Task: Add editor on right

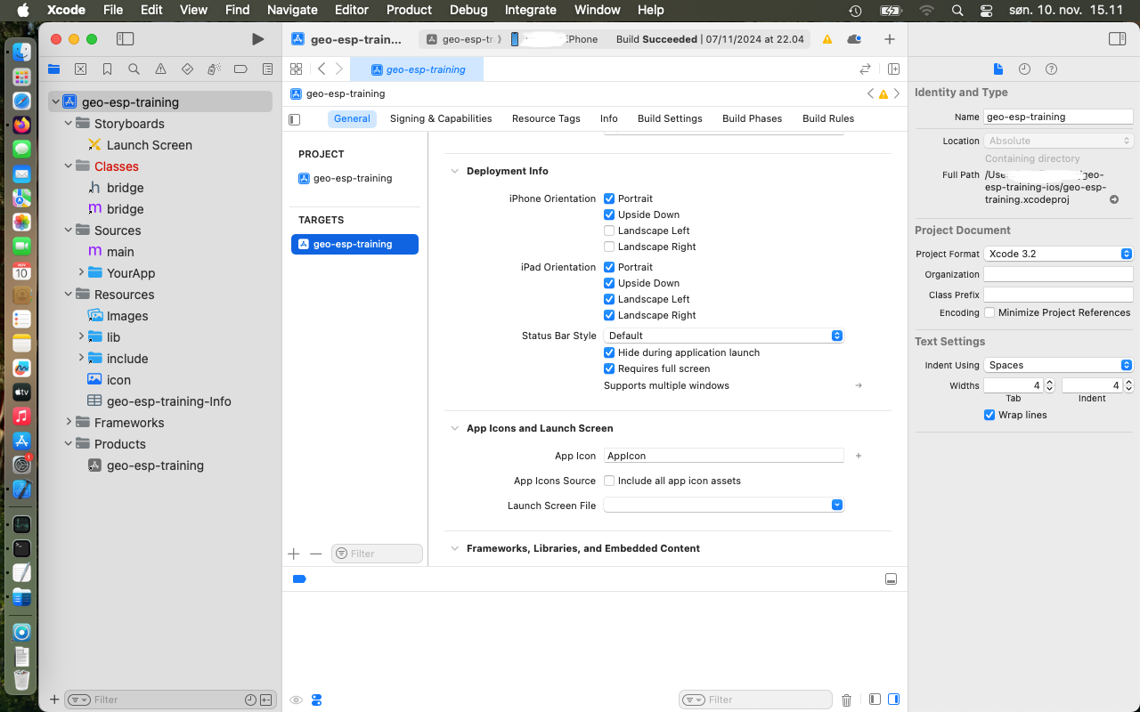Action: [893, 69]
